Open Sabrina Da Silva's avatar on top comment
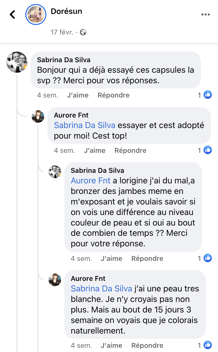Screen dimensions: 218x352 [17, 62]
